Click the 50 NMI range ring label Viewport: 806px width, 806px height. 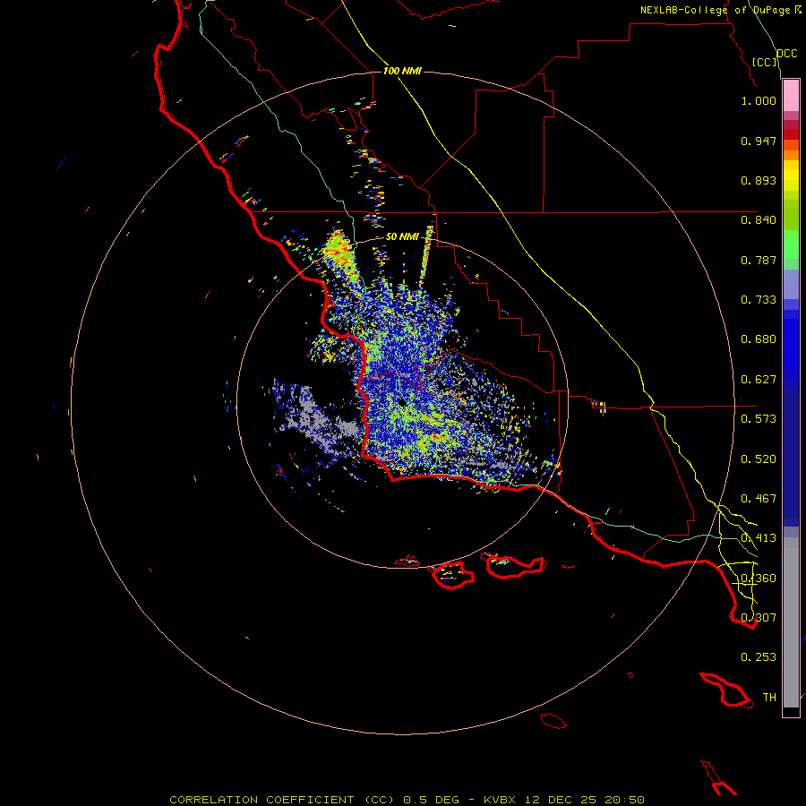pos(402,236)
